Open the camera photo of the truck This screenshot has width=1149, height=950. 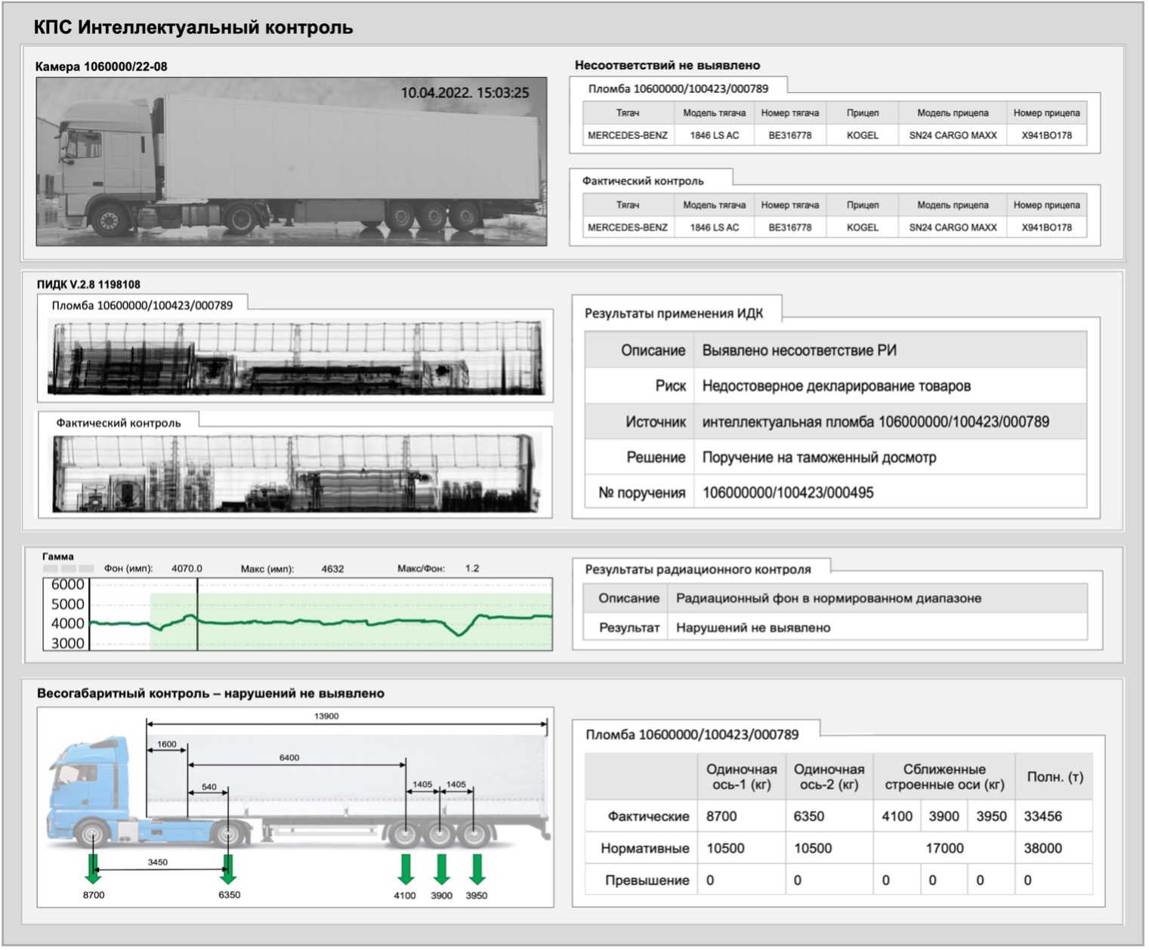(x=292, y=162)
